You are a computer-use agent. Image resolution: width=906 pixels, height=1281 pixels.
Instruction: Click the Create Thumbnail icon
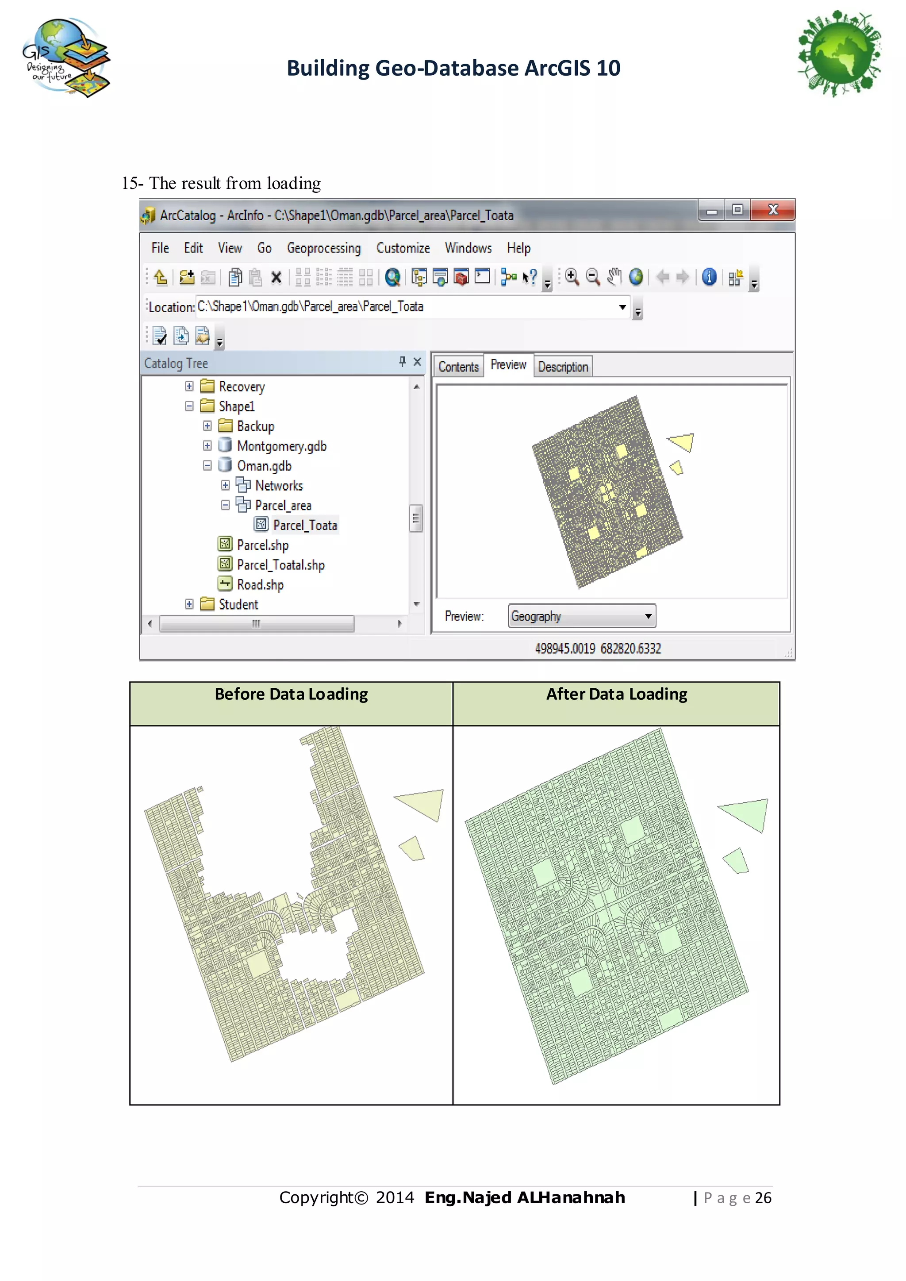(736, 277)
